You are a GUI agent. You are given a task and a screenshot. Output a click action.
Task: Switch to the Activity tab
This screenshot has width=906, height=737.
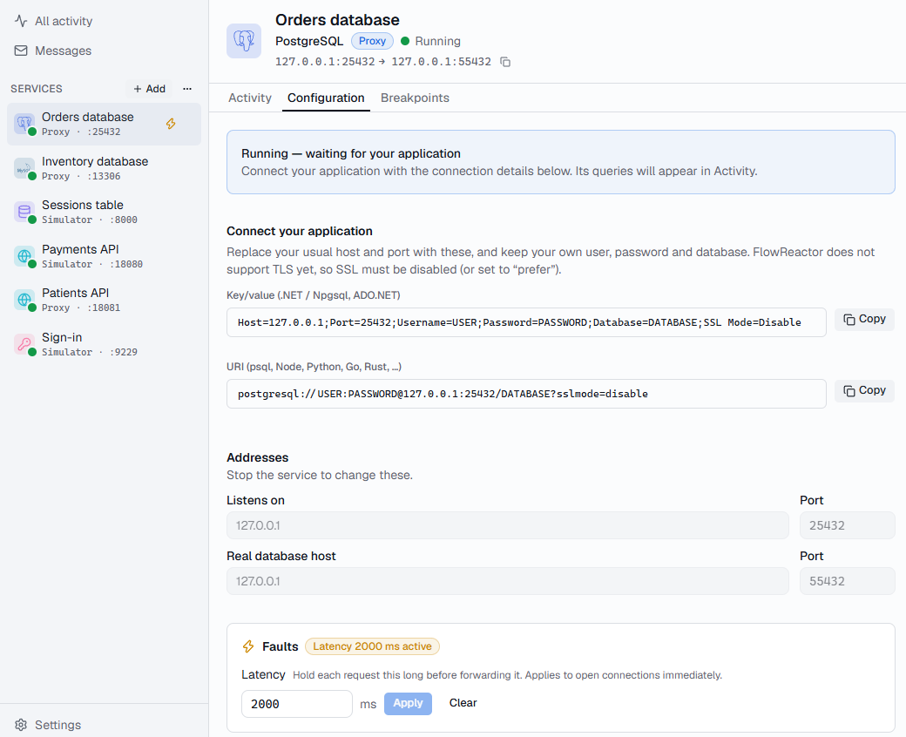pyautogui.click(x=250, y=98)
